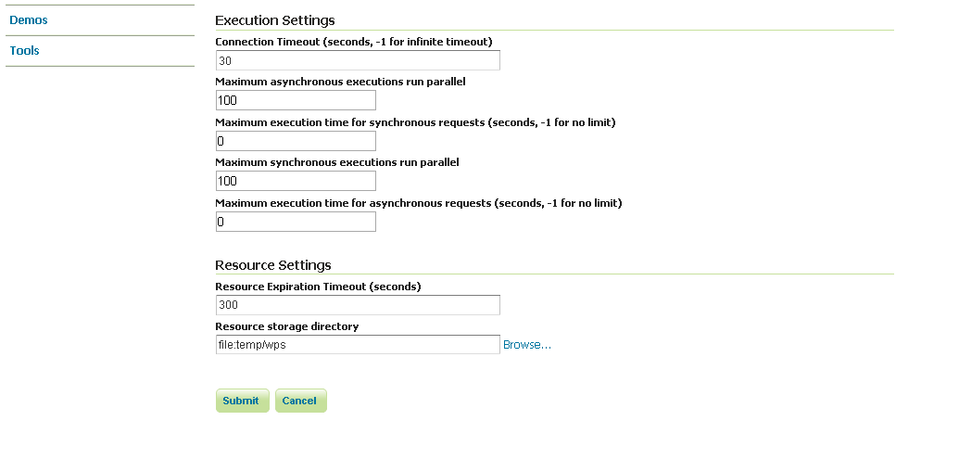This screenshot has height=459, width=959.
Task: Click the Connection Timeout label text
Action: (x=353, y=42)
